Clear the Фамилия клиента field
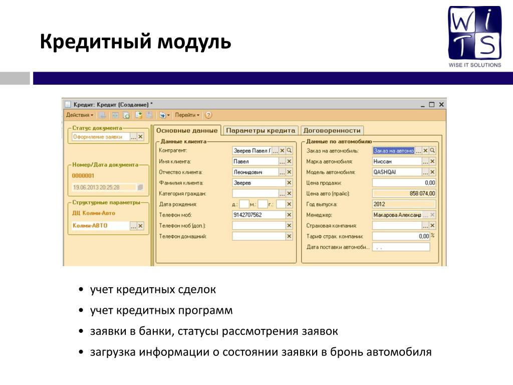513x385 pixels. pyautogui.click(x=289, y=182)
